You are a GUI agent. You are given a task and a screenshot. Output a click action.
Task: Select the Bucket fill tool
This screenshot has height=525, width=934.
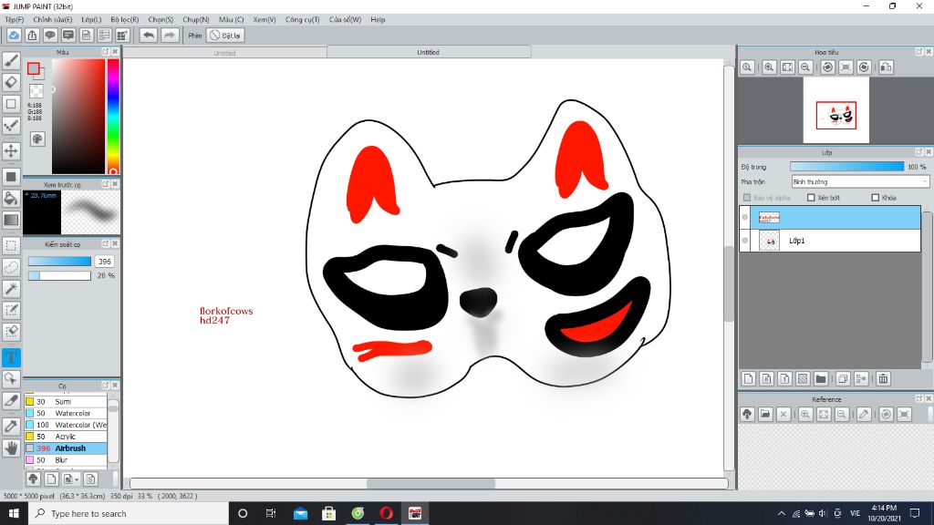point(11,198)
